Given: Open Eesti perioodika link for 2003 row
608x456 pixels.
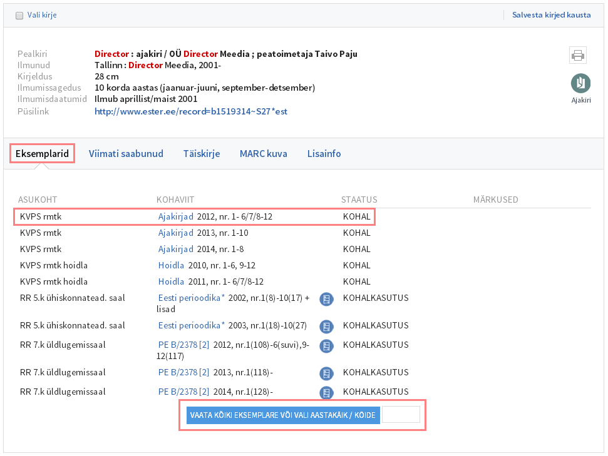Looking at the screenshot, I should (x=192, y=325).
